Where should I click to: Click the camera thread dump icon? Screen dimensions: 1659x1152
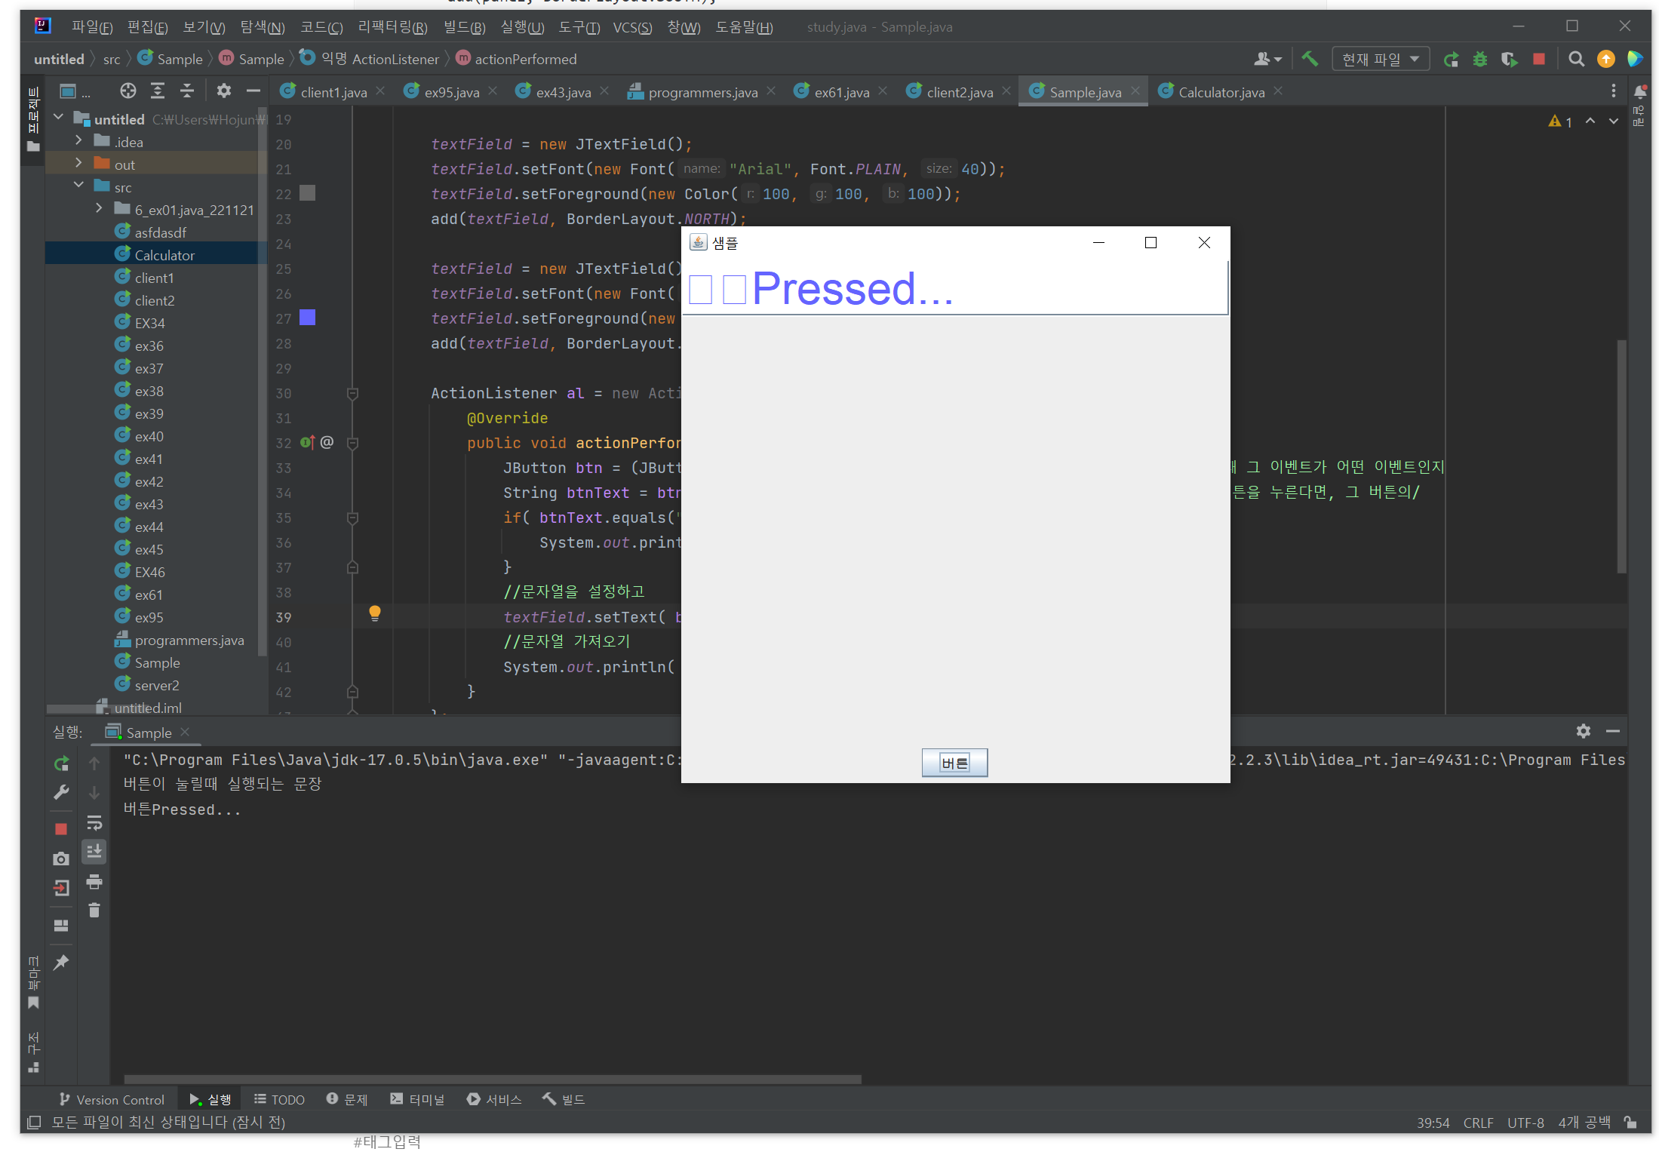(61, 859)
